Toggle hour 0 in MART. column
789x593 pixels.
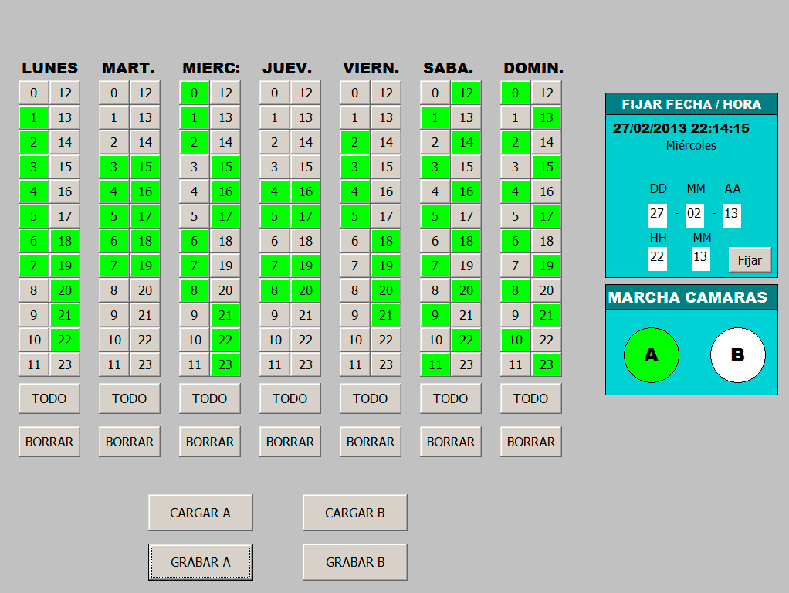[114, 93]
